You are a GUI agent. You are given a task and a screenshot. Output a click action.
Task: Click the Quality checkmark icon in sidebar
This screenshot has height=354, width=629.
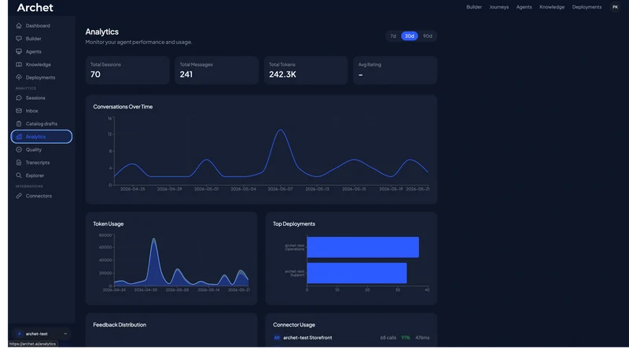coord(19,149)
